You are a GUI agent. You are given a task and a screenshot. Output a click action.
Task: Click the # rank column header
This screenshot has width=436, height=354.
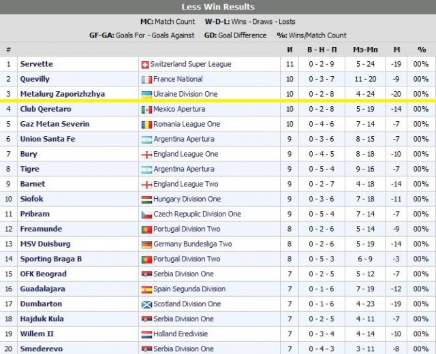[x=8, y=50]
